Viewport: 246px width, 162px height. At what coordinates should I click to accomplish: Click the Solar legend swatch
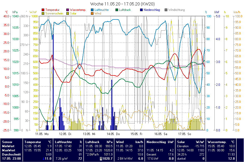[68, 13]
